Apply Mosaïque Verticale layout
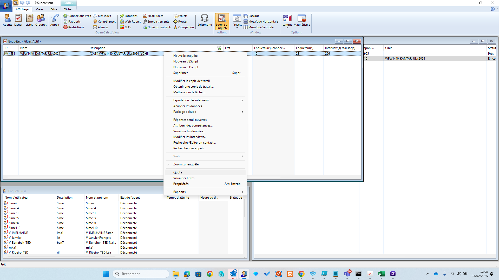This screenshot has width=499, height=280. (259, 27)
